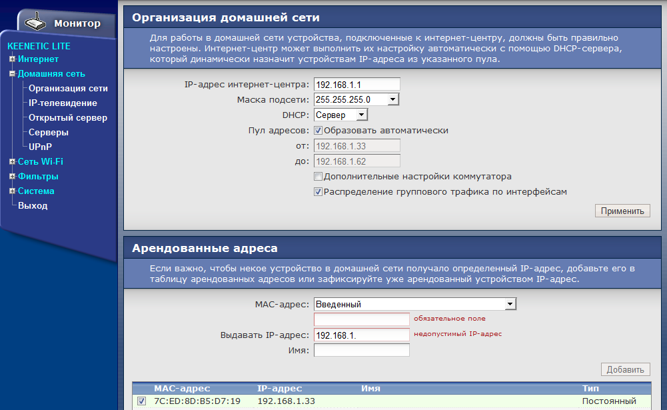Viewport: 667px width, 410px height.
Task: Select Домашняя сеть in sidebar
Action: (x=51, y=73)
